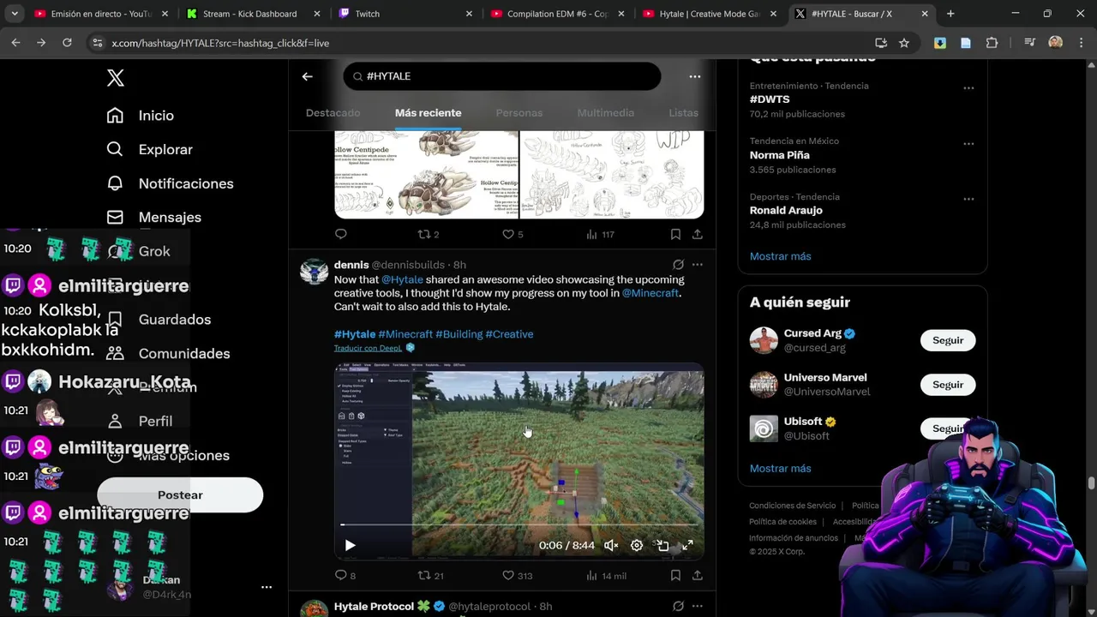Switch to Personas tab
The width and height of the screenshot is (1097, 617).
coord(519,113)
